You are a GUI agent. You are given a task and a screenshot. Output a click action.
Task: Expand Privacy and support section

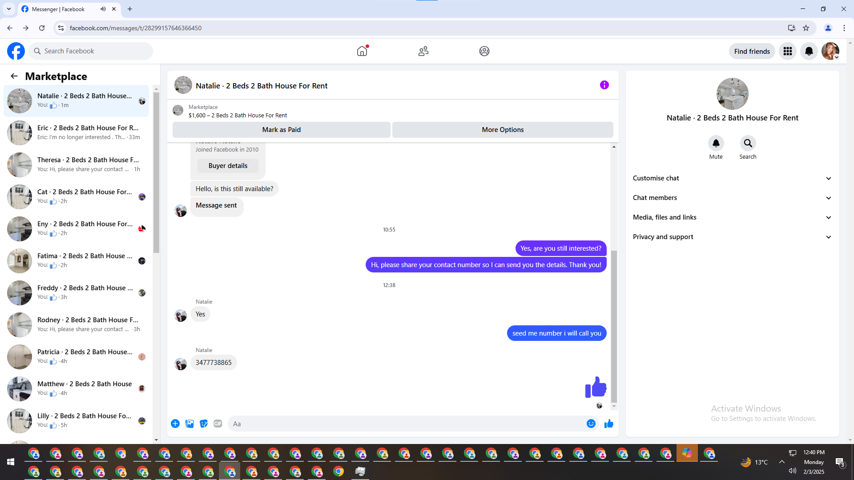click(x=732, y=237)
